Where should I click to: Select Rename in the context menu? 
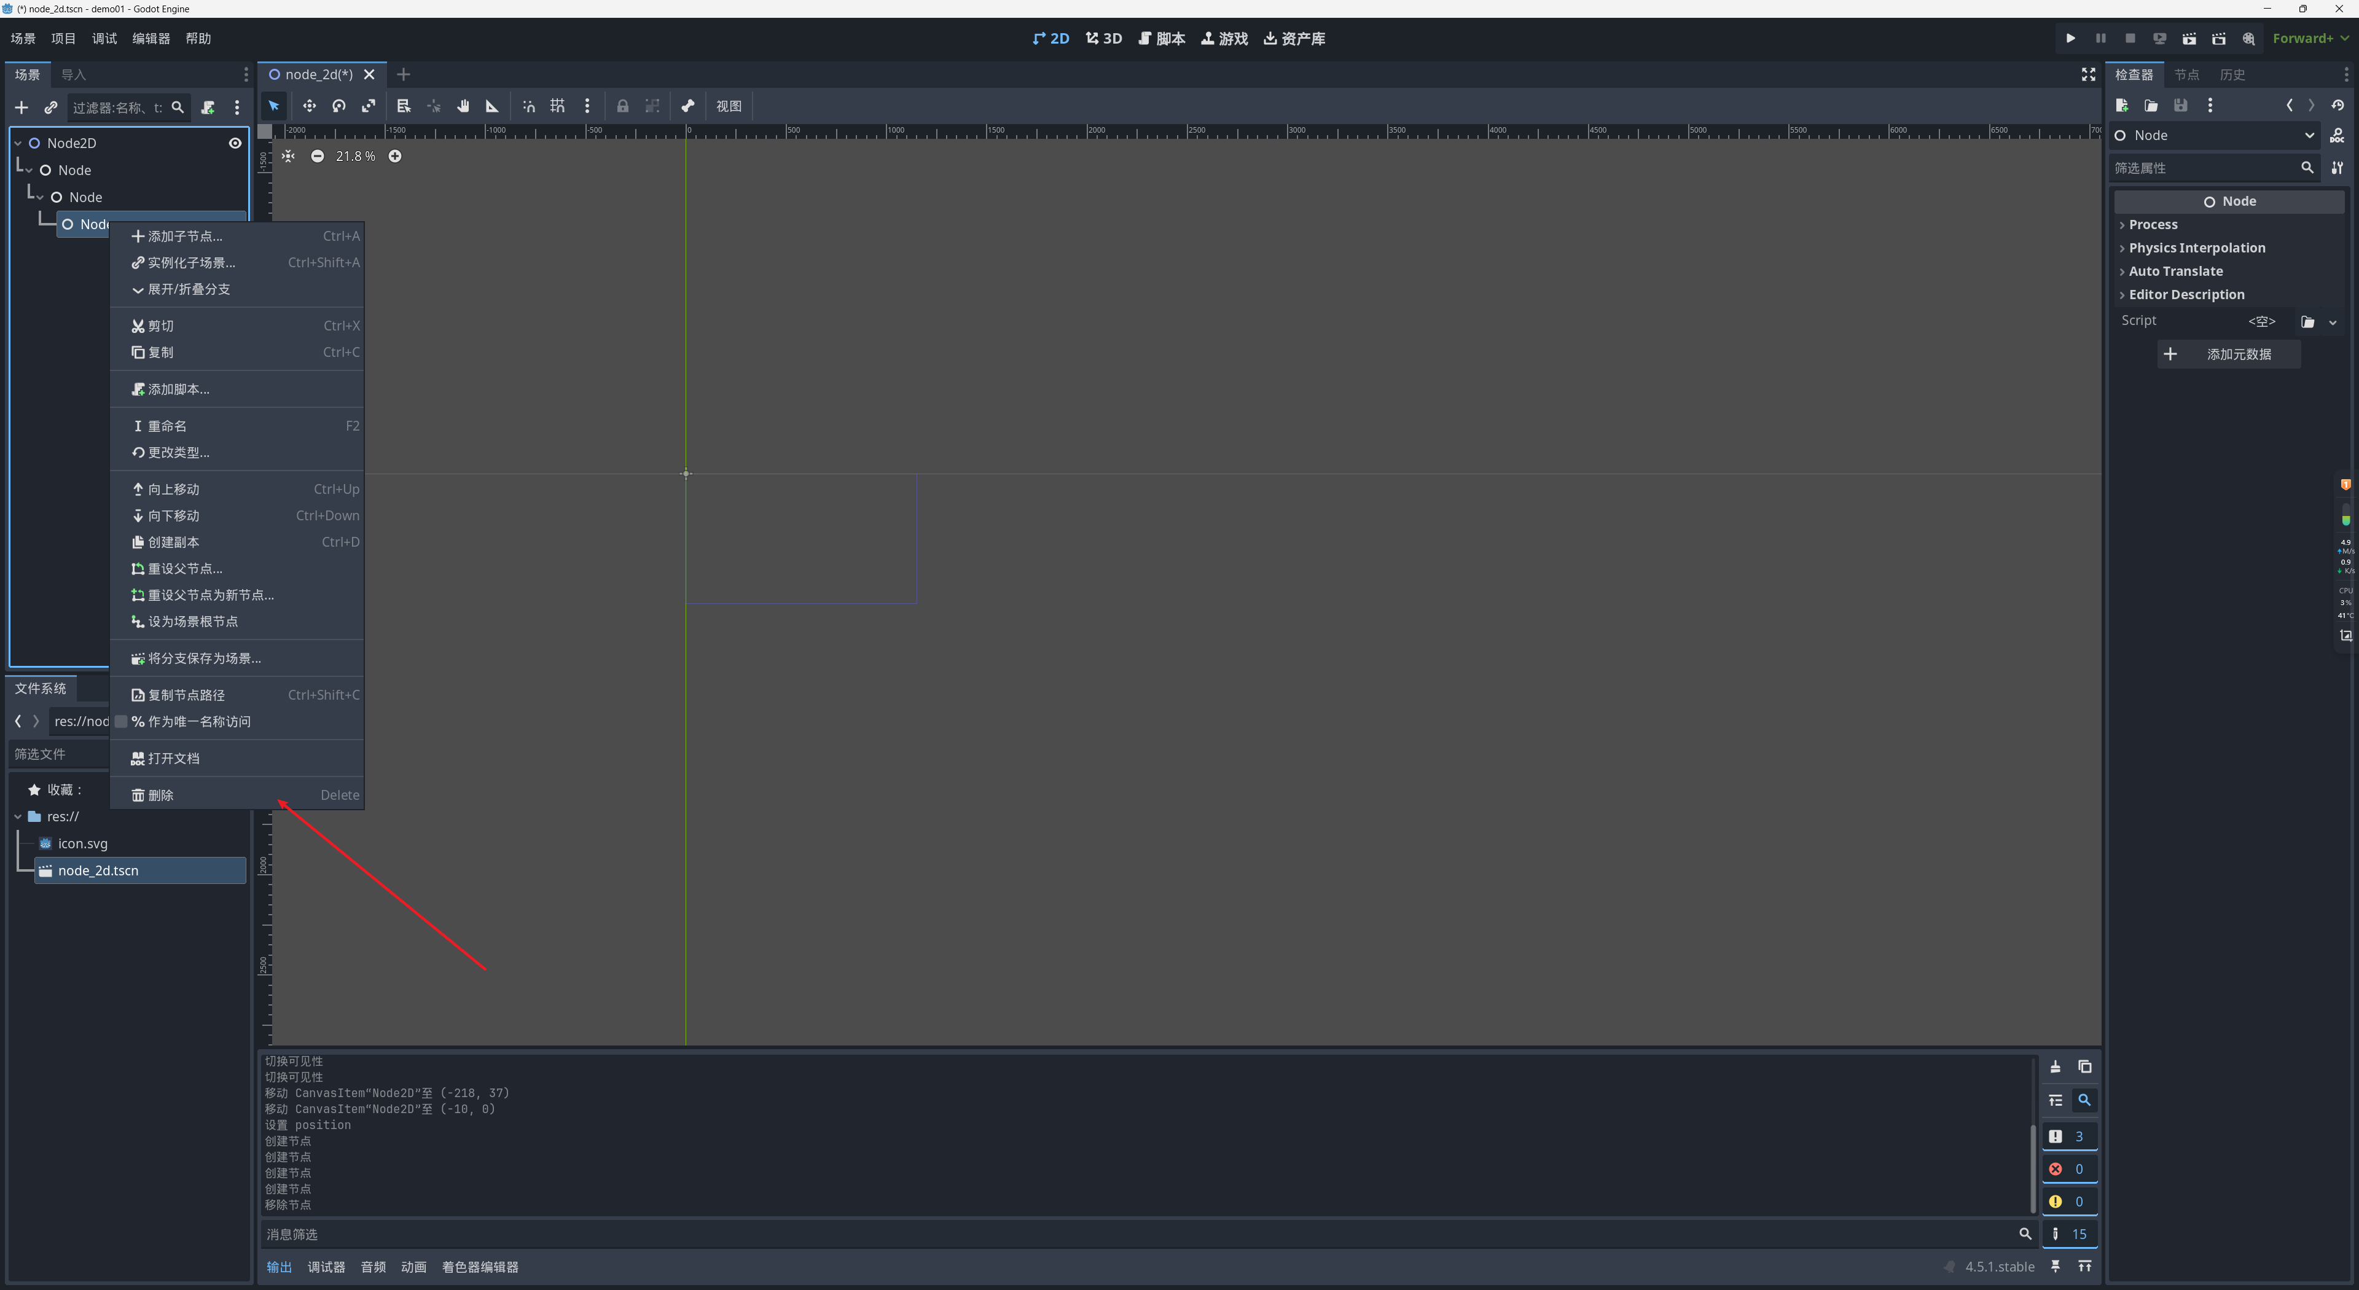click(x=168, y=426)
